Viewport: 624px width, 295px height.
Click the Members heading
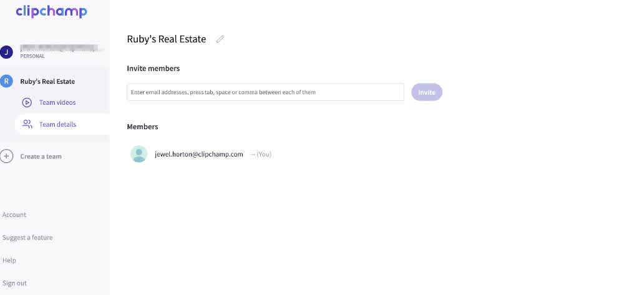click(x=142, y=127)
